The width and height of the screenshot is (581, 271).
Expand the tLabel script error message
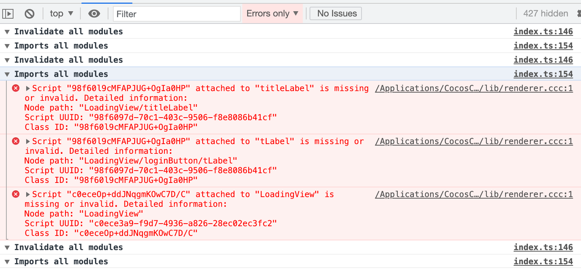(x=28, y=141)
